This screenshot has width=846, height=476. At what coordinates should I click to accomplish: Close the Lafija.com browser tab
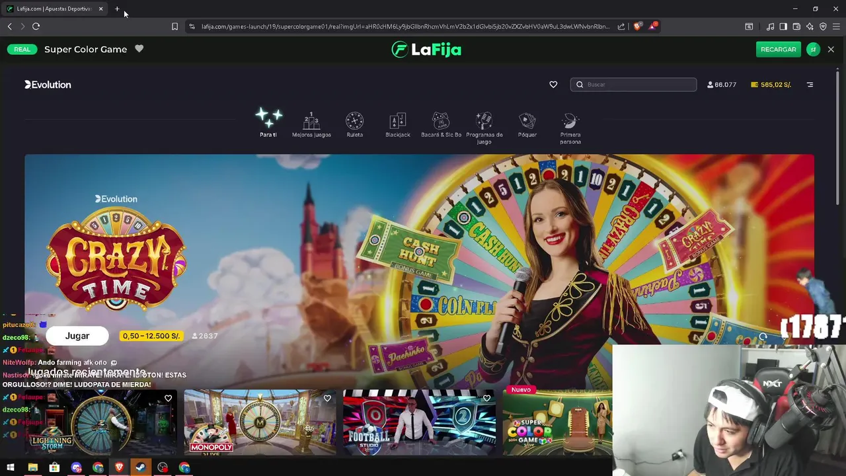(100, 9)
